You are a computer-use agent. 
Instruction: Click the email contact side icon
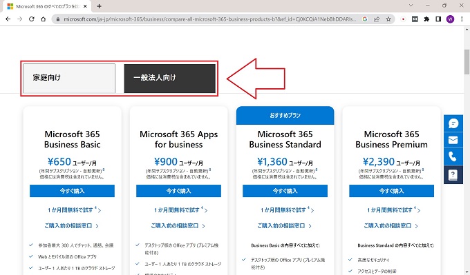453,140
